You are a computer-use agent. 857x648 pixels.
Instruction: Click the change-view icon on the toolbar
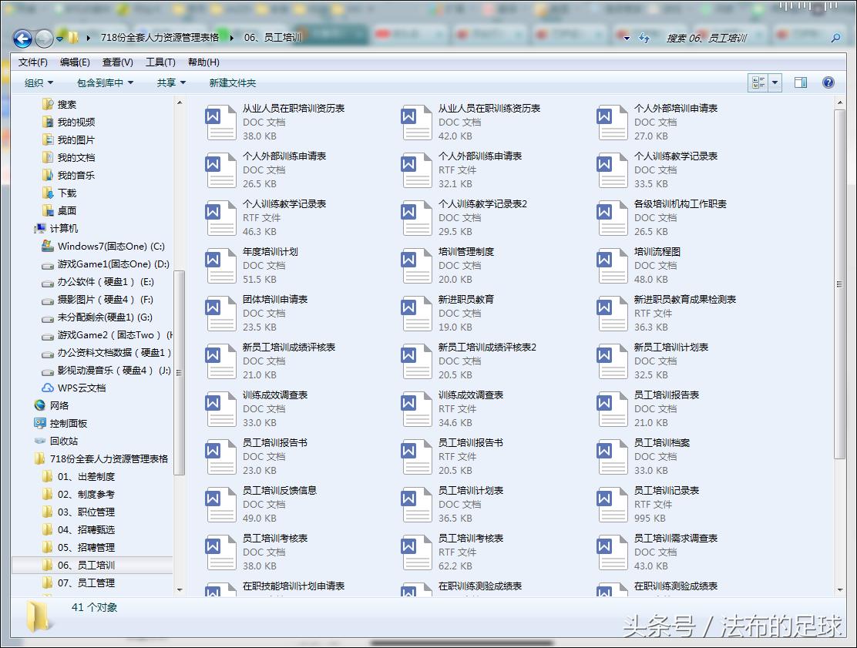click(x=758, y=82)
